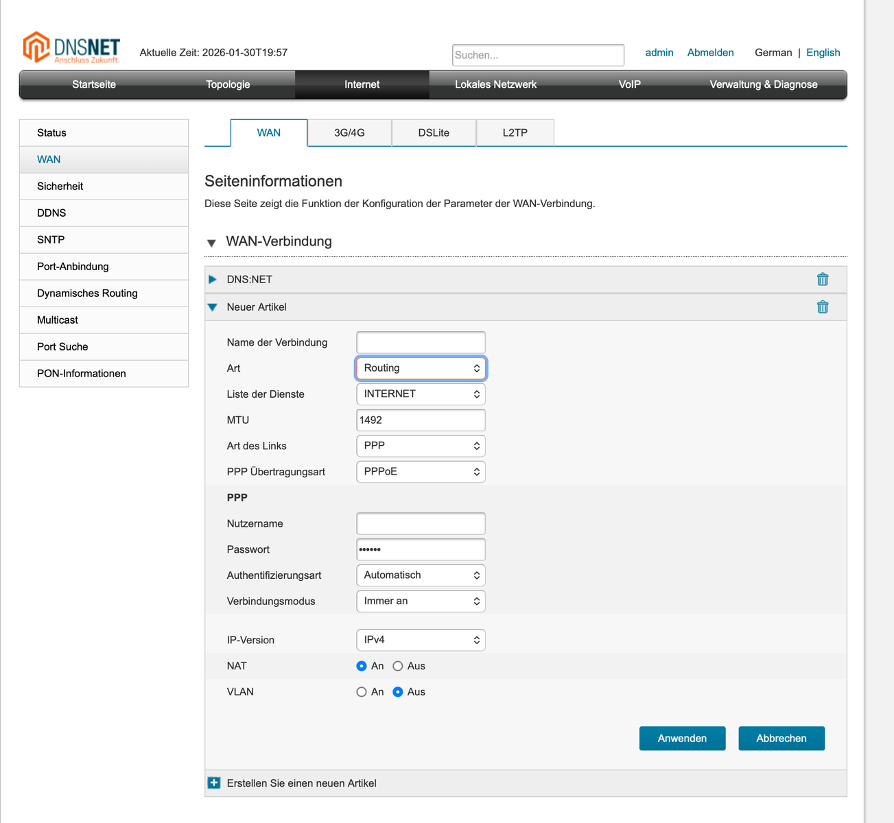Screen dimensions: 894x823
Task: Enable VLAN with the An radio button
Action: pyautogui.click(x=362, y=692)
